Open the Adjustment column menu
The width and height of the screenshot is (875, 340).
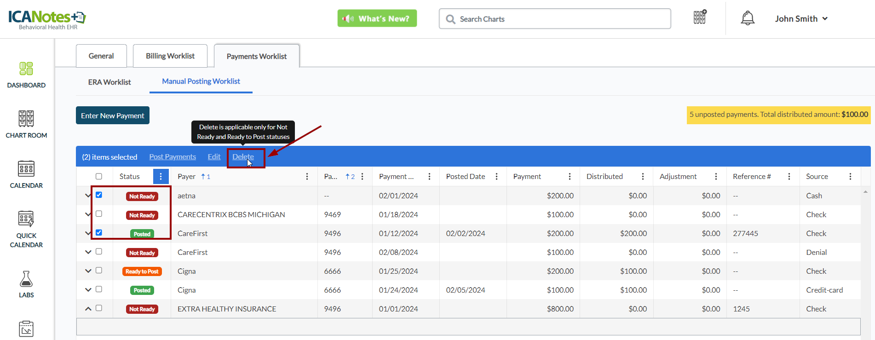pos(716,177)
